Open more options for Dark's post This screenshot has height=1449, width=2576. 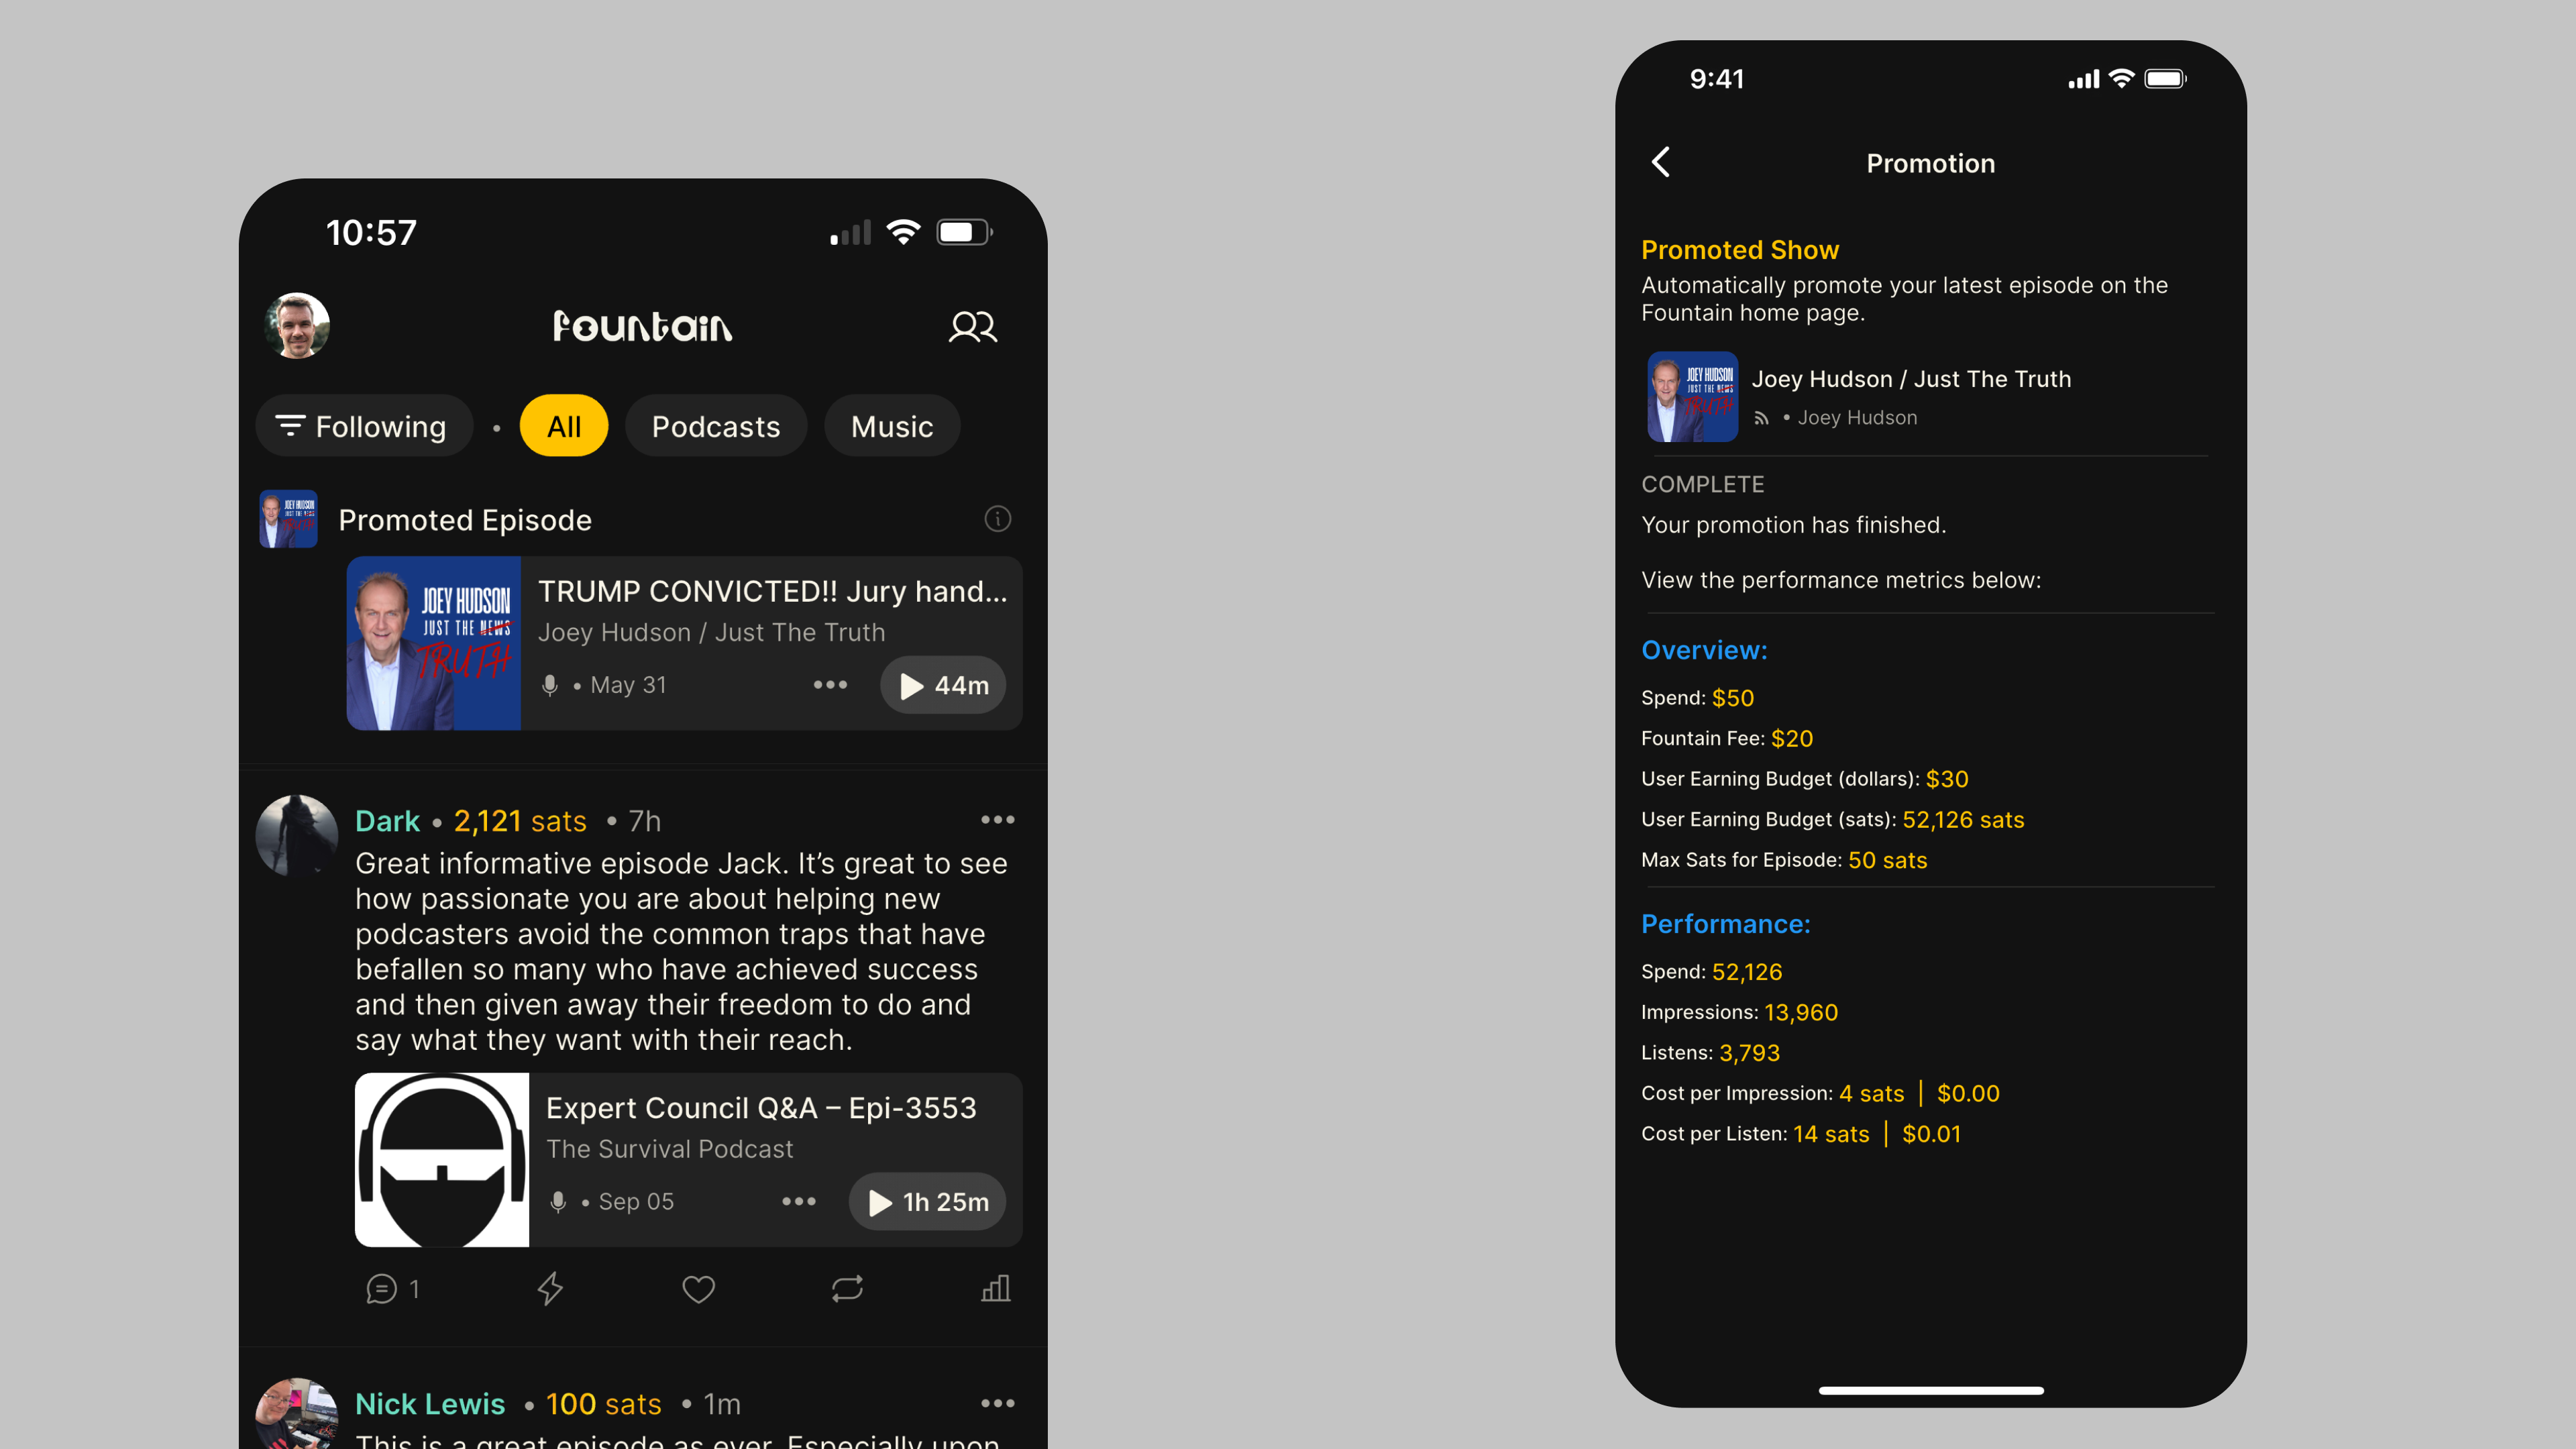[x=997, y=820]
